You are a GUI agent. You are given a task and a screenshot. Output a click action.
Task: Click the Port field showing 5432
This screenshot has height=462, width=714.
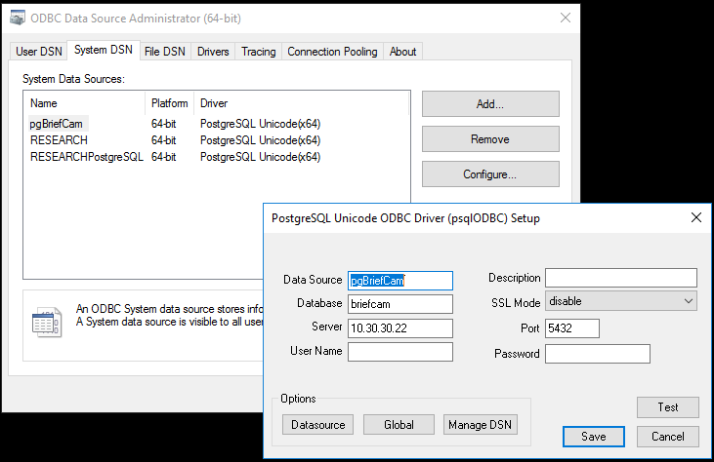(572, 328)
